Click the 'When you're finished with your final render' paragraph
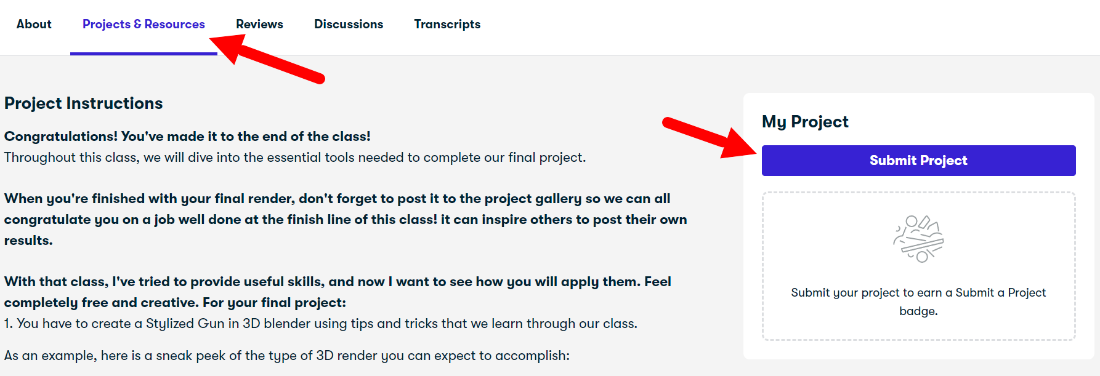This screenshot has width=1100, height=376. (x=346, y=220)
